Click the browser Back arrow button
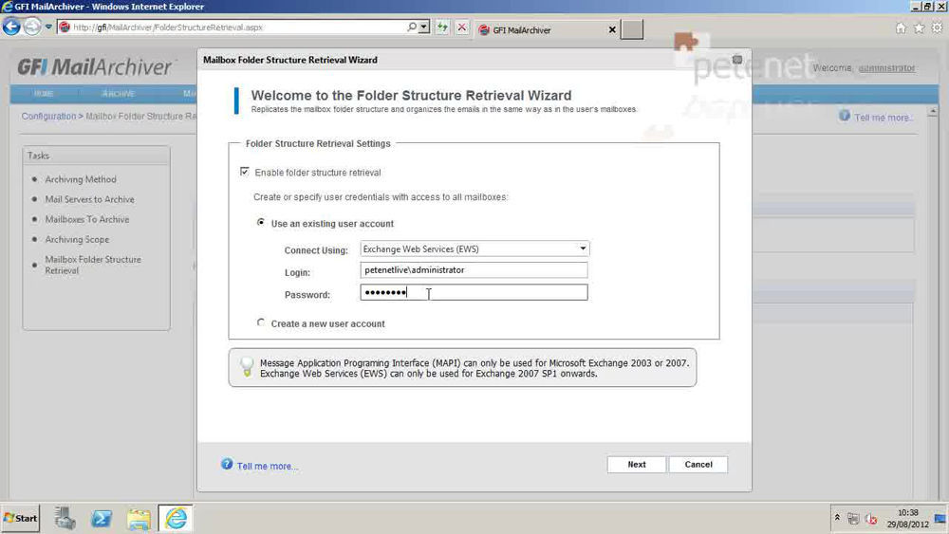The width and height of the screenshot is (949, 534). pyautogui.click(x=11, y=27)
